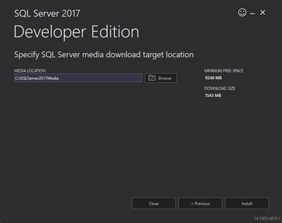The image size is (282, 223).
Task: Click the "MINIMUM FREE SPACE" label
Action: (x=224, y=71)
